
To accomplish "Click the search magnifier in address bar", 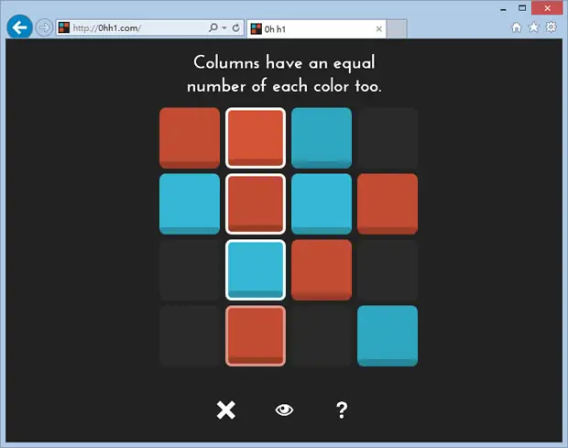I will (213, 27).
